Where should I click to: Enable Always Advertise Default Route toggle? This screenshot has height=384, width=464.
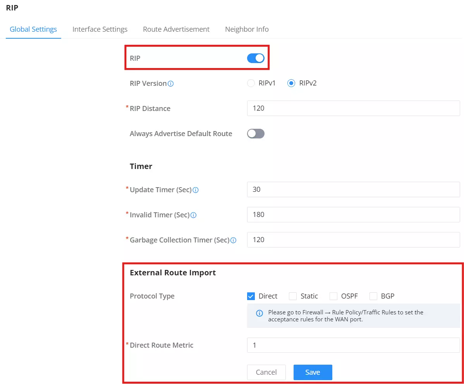tap(256, 133)
